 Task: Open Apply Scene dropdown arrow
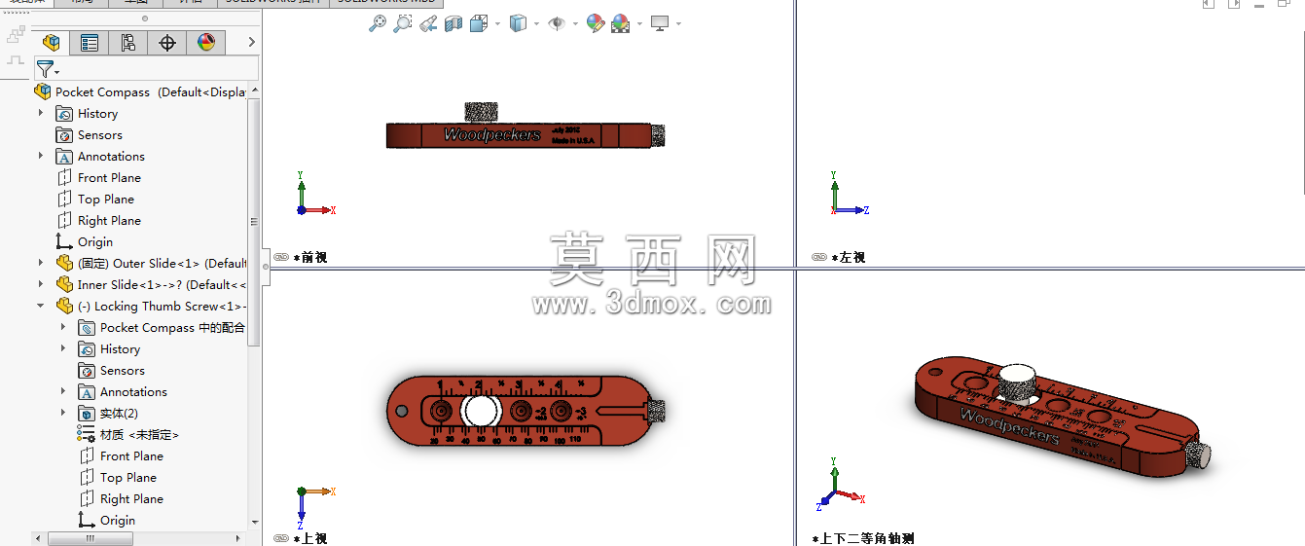[638, 23]
